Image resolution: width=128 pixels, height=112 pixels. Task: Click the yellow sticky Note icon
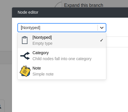(25, 71)
